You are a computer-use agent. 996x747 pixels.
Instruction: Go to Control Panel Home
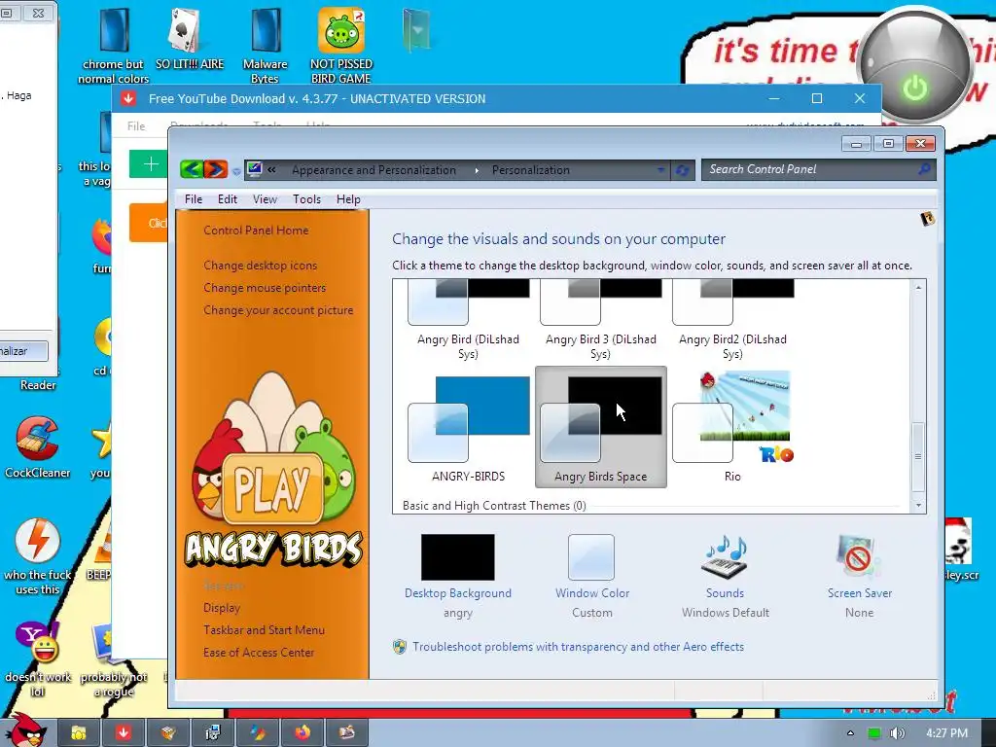(x=256, y=231)
